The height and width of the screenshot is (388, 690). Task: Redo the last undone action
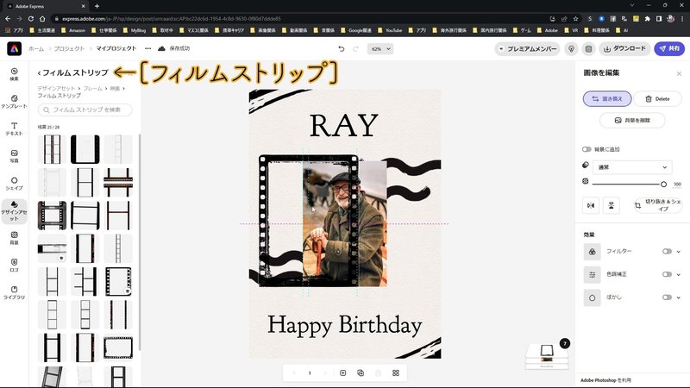pyautogui.click(x=355, y=49)
